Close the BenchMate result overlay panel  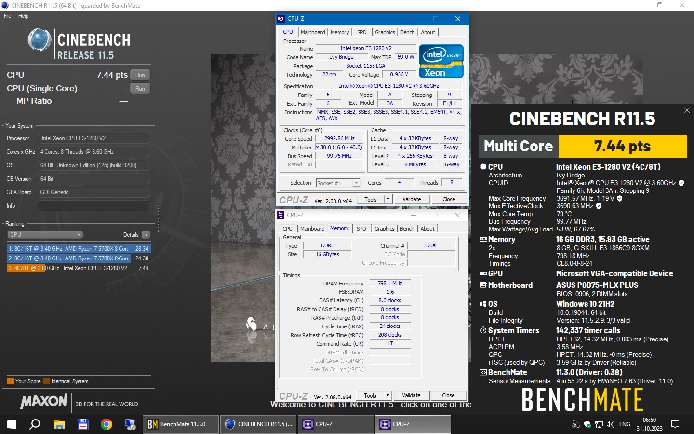[x=687, y=110]
